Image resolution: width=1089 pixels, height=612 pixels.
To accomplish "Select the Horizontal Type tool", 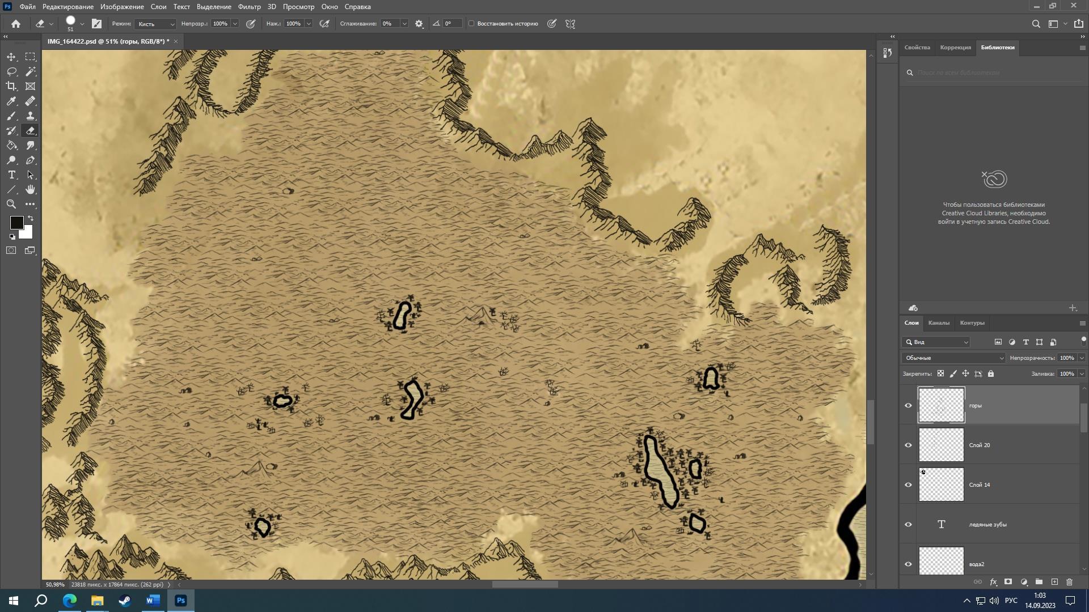I will coord(11,175).
